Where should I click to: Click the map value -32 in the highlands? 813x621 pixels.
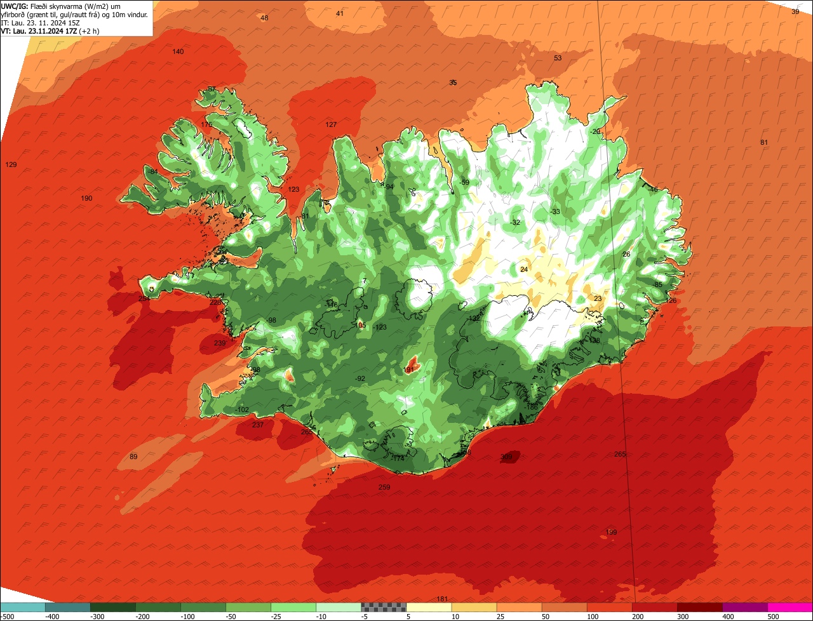[515, 222]
